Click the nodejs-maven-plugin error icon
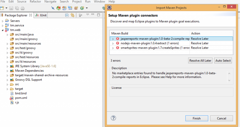The width and height of the screenshot is (240, 127). (118, 43)
